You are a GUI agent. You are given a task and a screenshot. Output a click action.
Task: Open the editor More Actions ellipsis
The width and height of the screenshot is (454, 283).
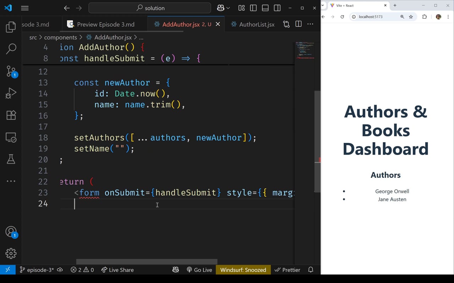(x=310, y=24)
